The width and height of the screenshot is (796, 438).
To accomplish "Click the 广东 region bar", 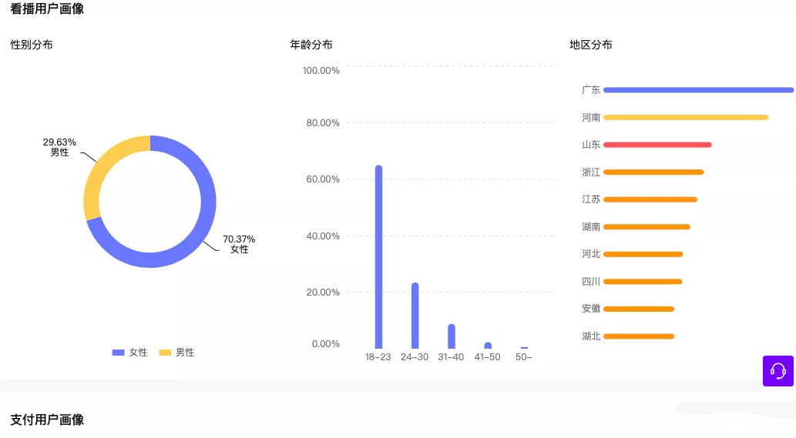I will (x=699, y=90).
